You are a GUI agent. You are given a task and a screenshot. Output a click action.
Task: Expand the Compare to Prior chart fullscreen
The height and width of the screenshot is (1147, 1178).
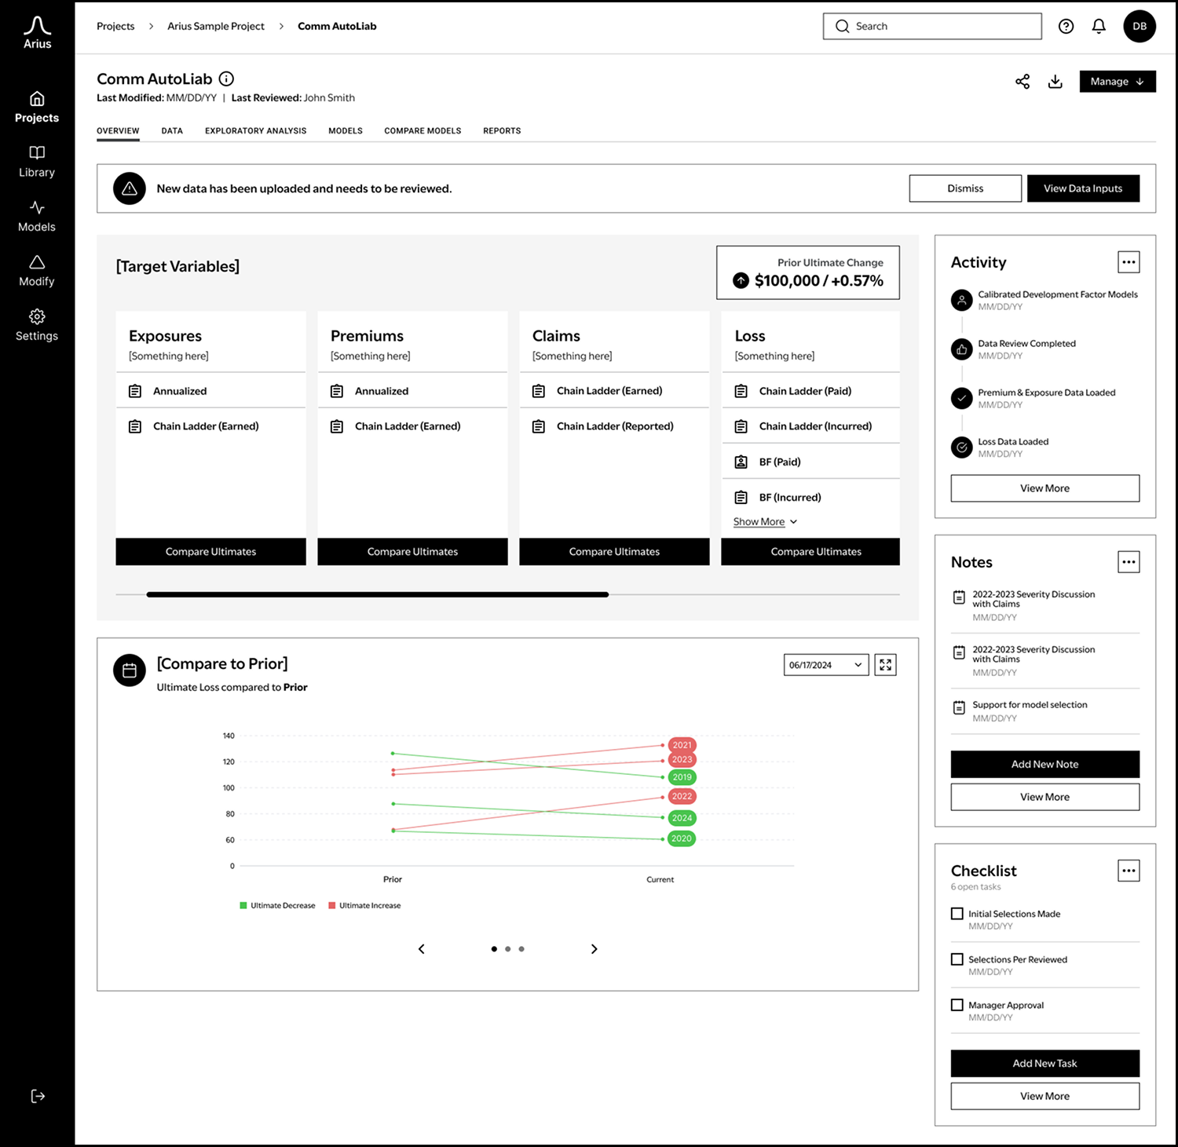[885, 665]
